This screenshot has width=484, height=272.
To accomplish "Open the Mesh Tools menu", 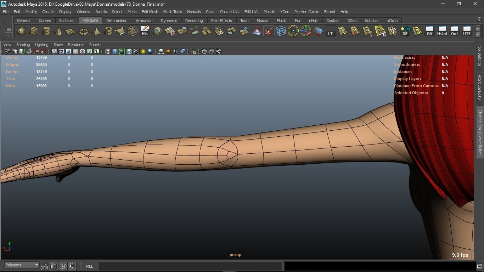I will pos(173,12).
